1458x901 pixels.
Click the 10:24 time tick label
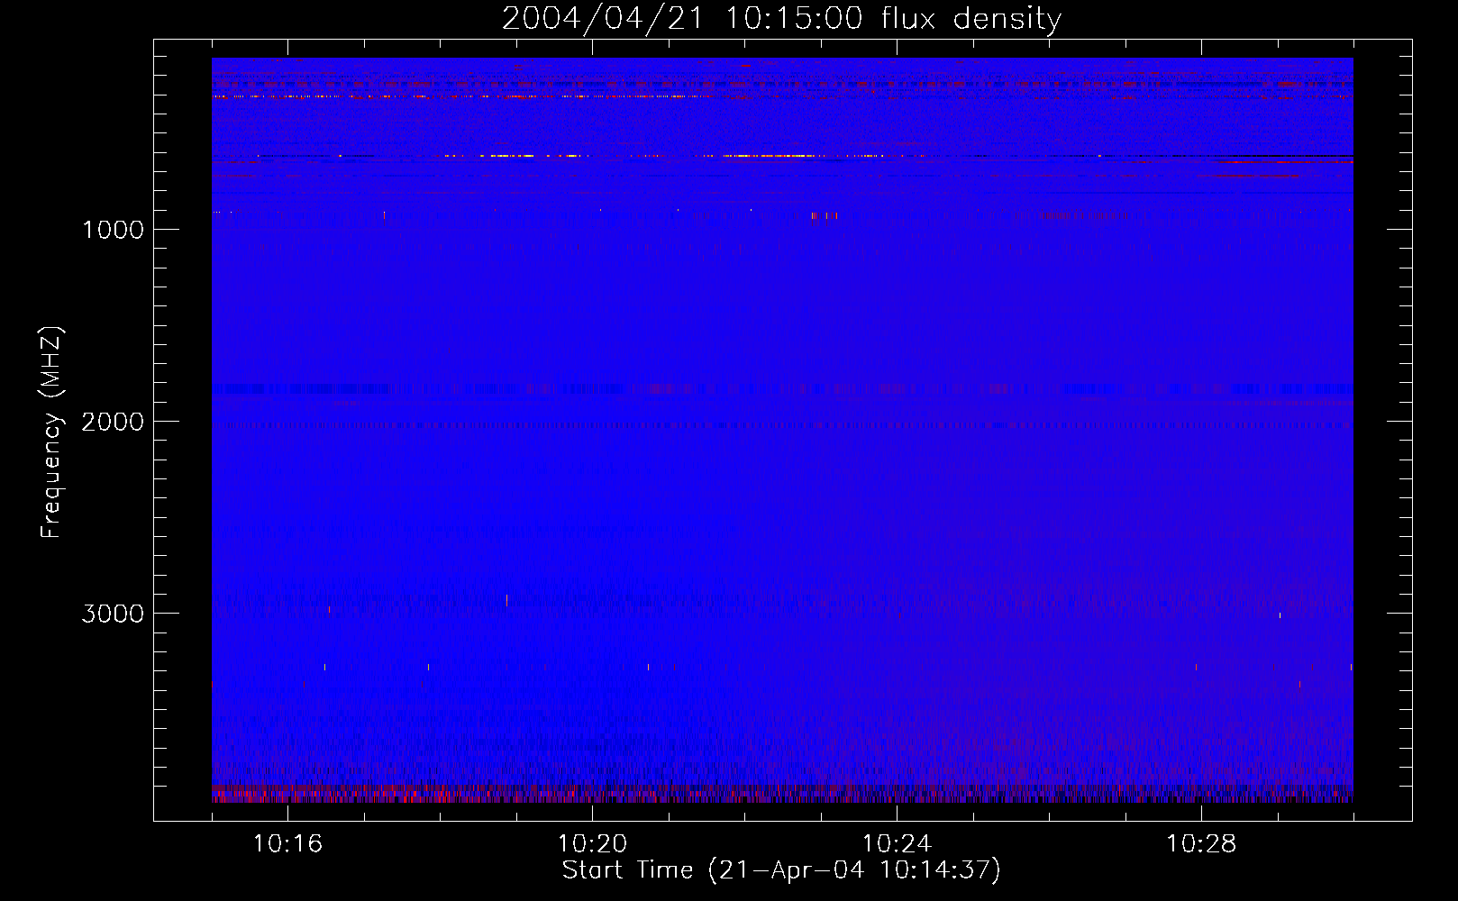[897, 843]
